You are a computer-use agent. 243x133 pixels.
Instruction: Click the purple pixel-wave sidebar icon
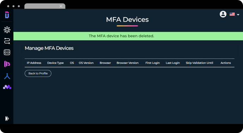(x=7, y=87)
